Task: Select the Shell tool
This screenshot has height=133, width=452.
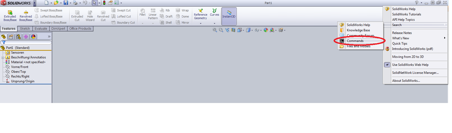Action: (x=166, y=23)
